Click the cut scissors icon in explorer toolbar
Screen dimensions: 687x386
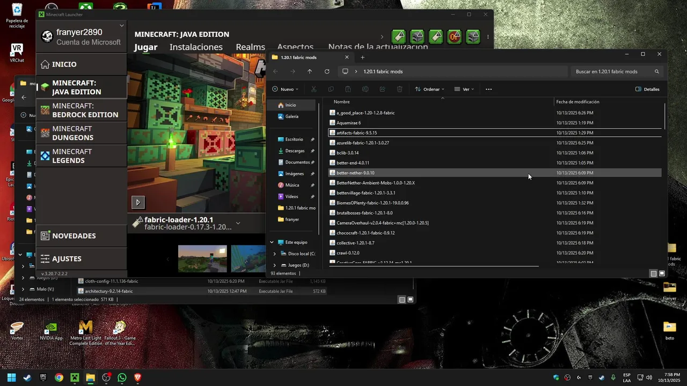point(314,89)
